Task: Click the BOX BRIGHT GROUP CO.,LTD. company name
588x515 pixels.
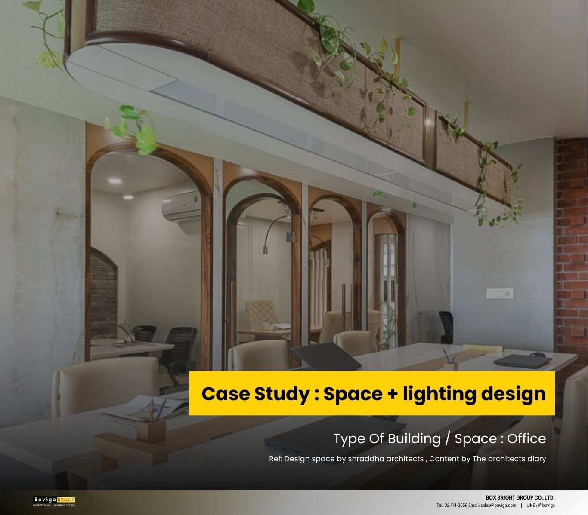Action: pos(520,498)
